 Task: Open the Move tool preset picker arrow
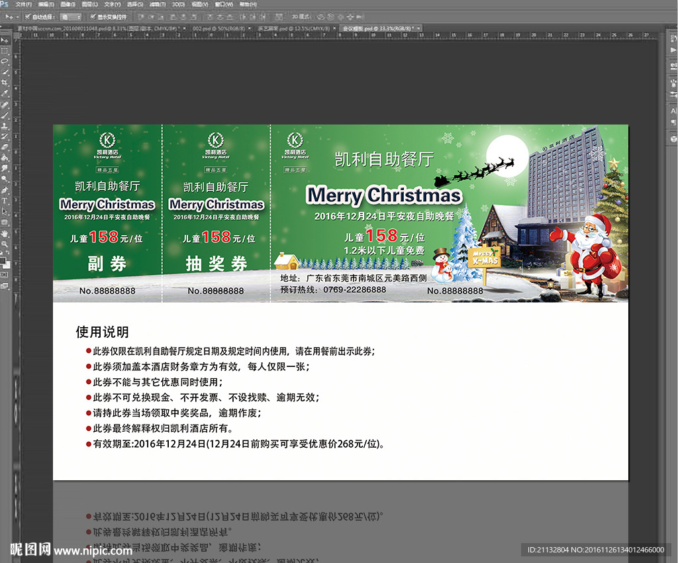tap(17, 17)
